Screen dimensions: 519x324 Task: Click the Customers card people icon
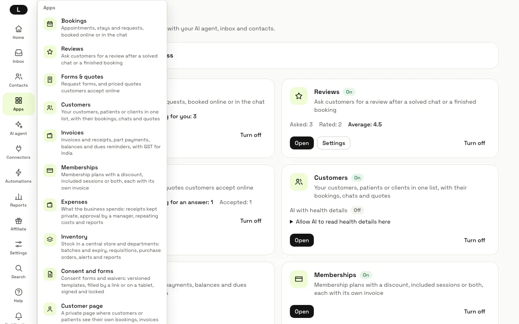[x=299, y=182]
